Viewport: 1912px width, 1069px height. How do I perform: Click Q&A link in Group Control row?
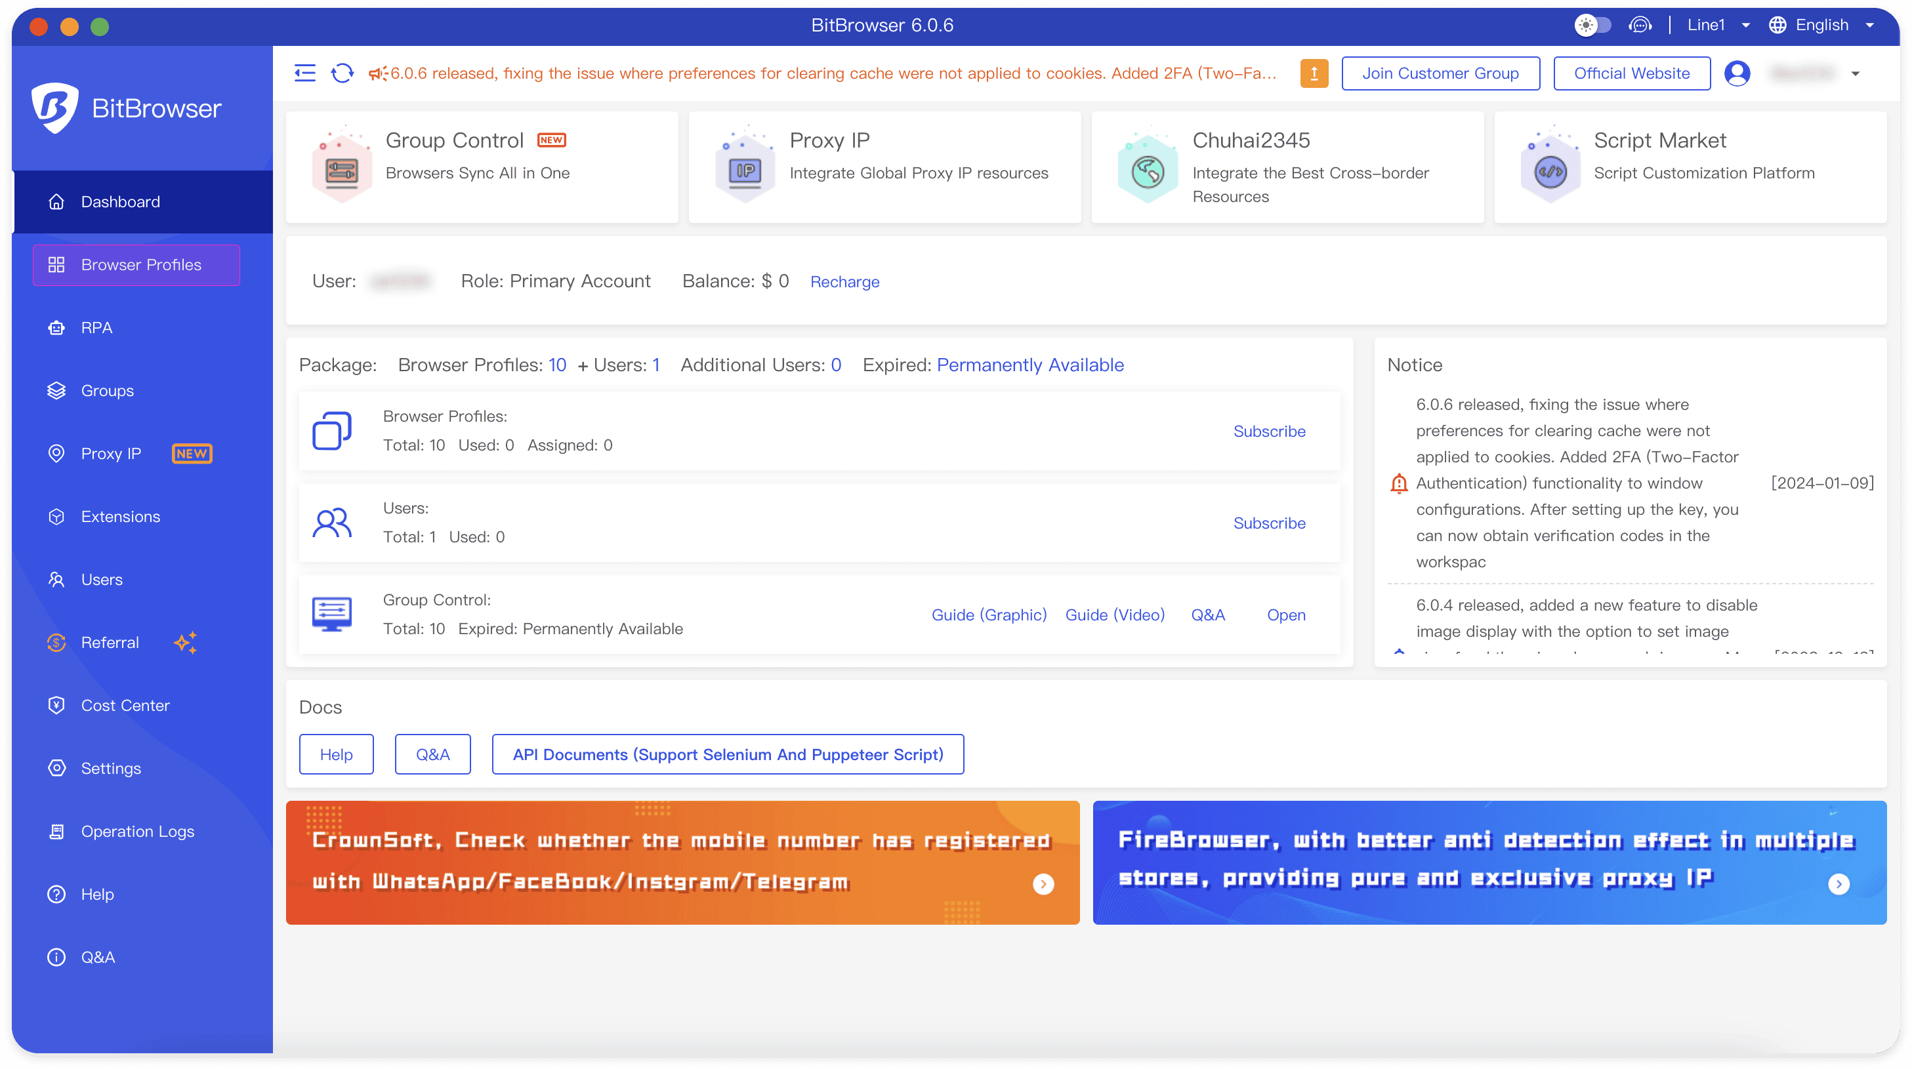pos(1207,615)
